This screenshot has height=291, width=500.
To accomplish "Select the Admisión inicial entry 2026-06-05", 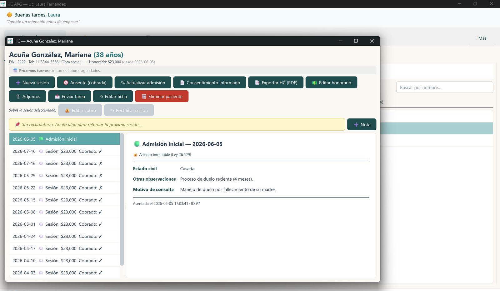I will click(65, 139).
